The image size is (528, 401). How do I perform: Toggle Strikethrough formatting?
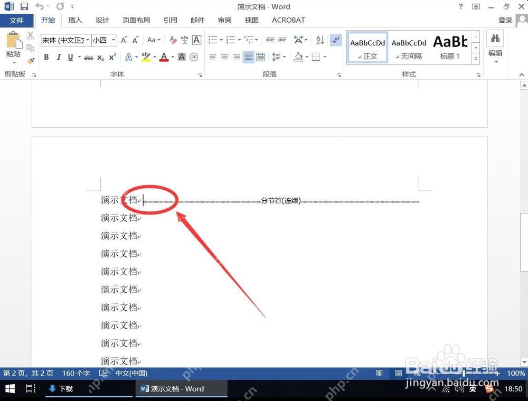tap(89, 57)
